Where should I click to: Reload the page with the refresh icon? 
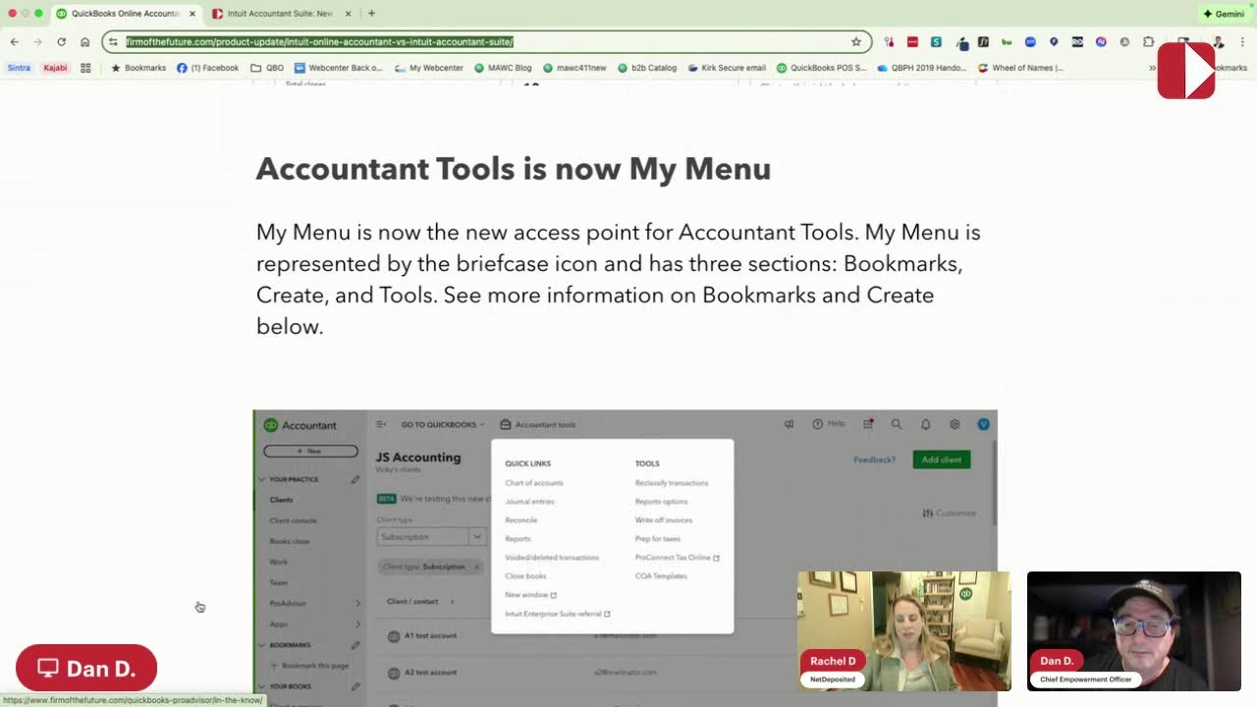(x=61, y=42)
